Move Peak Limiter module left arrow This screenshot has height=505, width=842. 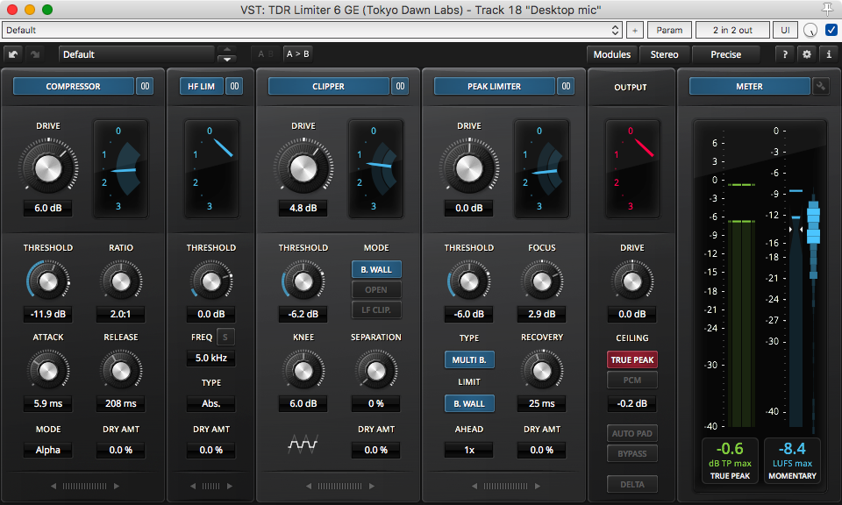tap(475, 487)
